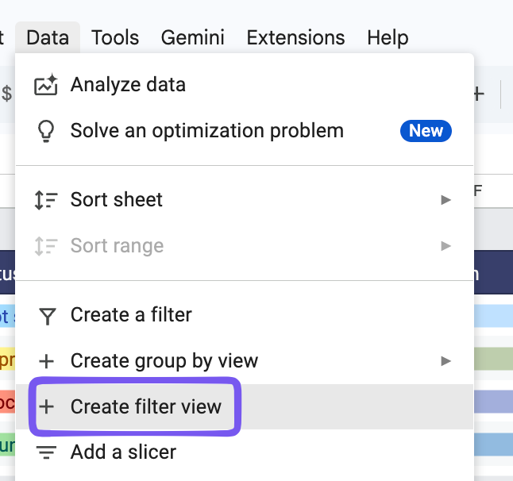
Task: Click the funnel icon beside Create a filter
Action: click(x=48, y=316)
